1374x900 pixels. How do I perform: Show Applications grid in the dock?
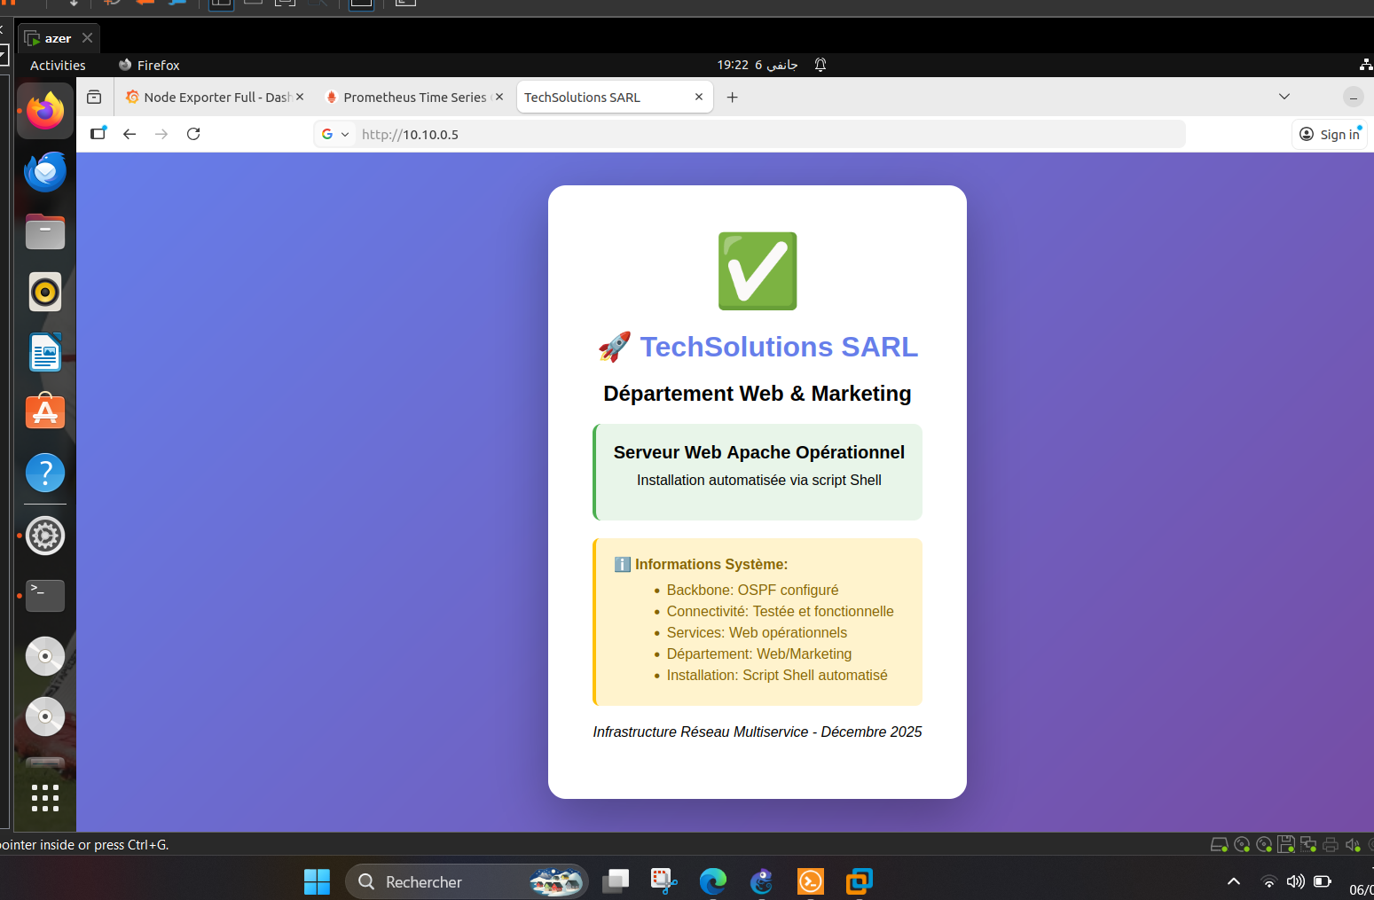click(x=45, y=798)
